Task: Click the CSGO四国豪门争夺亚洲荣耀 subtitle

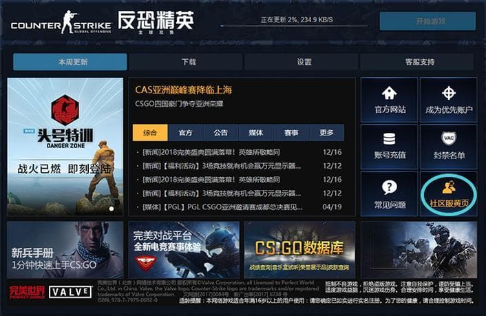Action: pos(179,103)
